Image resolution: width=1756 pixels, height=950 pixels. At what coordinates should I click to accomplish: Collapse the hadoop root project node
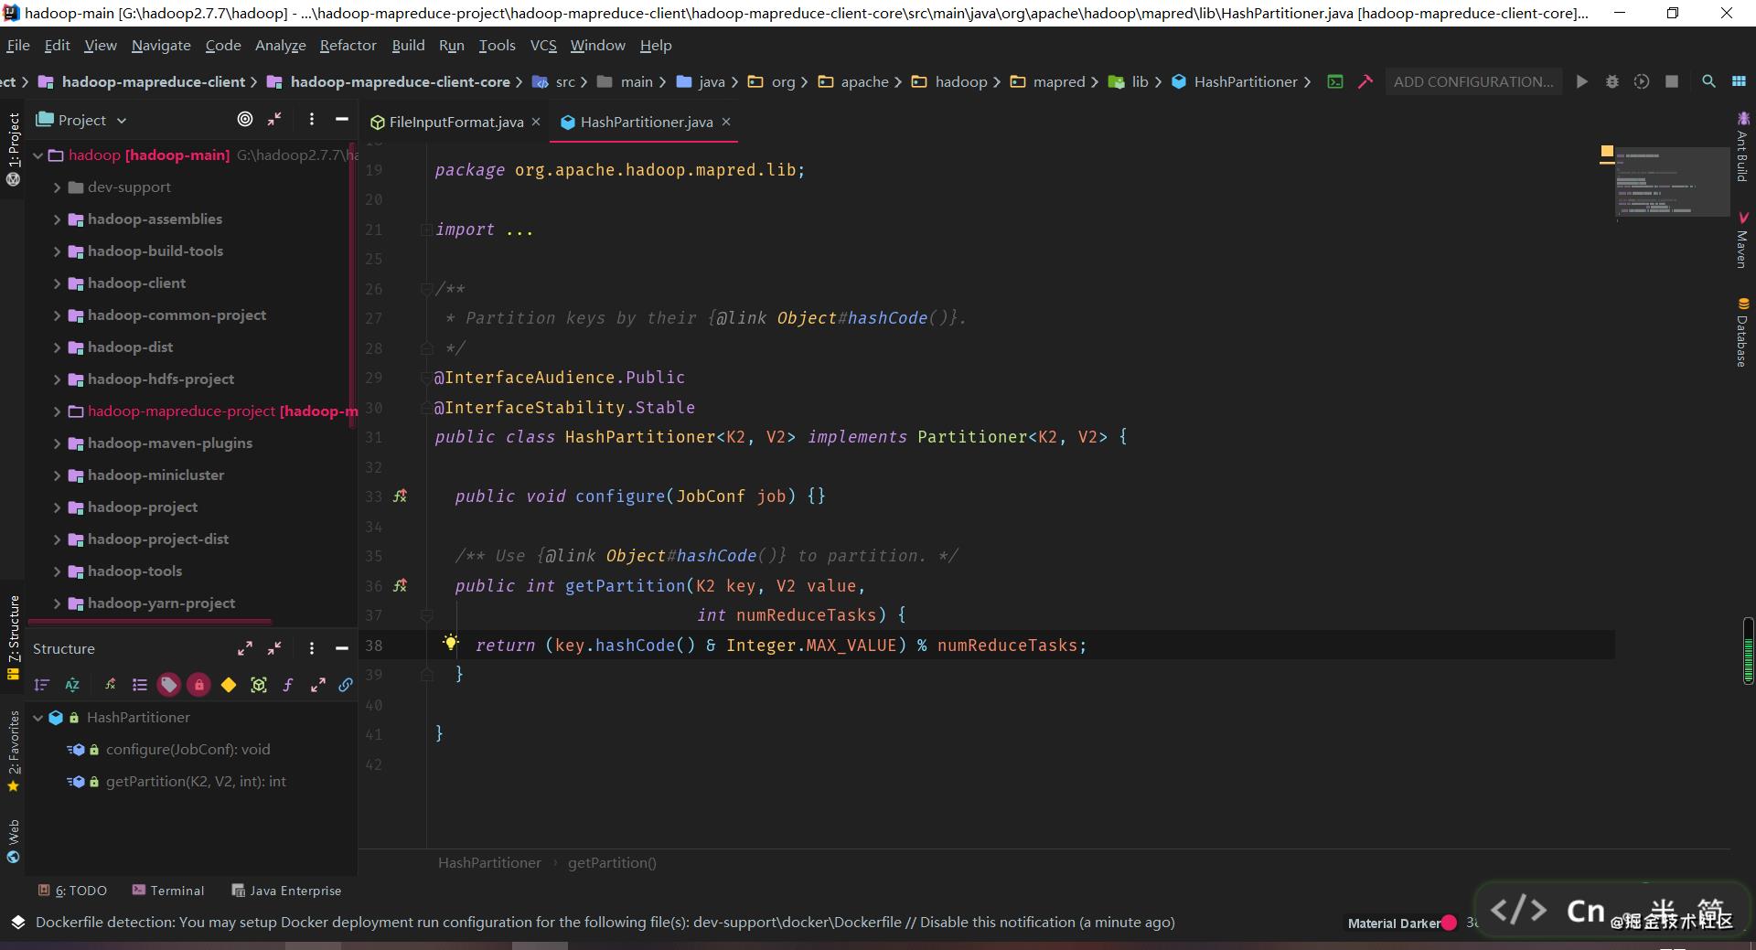(x=38, y=155)
